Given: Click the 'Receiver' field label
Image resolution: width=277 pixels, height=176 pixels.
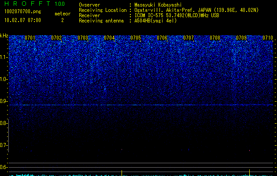Looking at the screenshot, I should tap(89, 15).
